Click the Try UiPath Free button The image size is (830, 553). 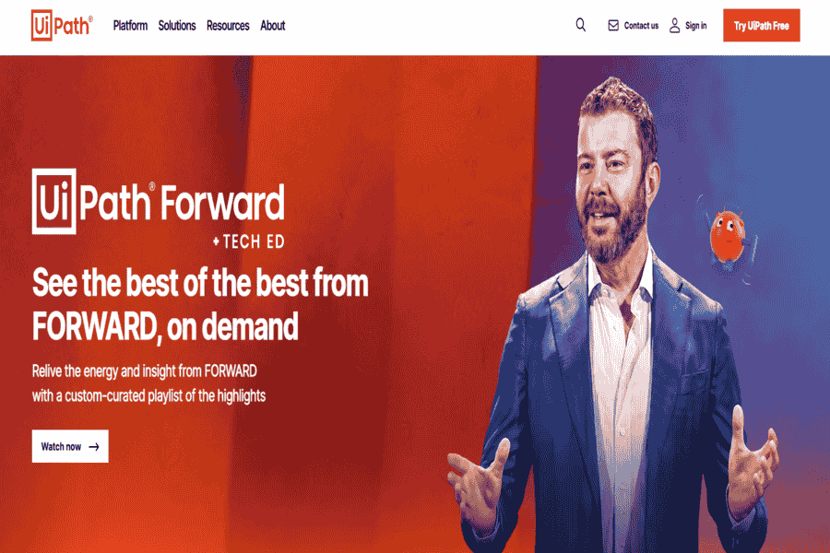click(761, 26)
